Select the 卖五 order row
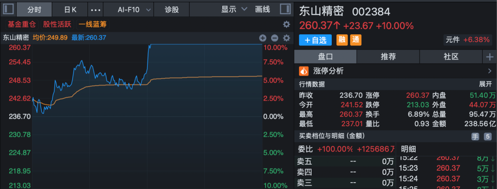This screenshot has height=189, width=497. pyautogui.click(x=345, y=162)
